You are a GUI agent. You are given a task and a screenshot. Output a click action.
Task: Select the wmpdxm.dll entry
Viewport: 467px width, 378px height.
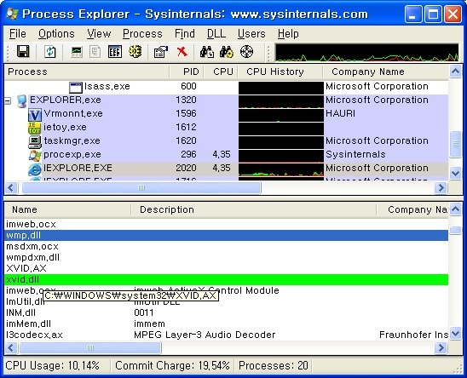[32, 257]
